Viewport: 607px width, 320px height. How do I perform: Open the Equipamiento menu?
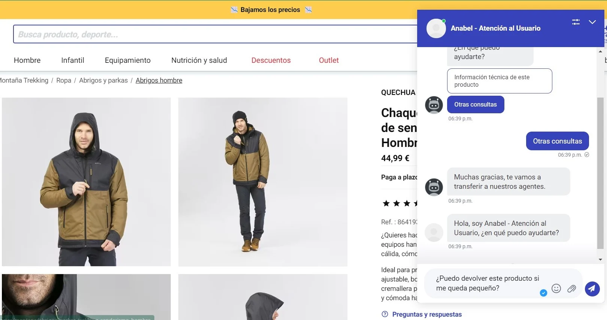coord(128,60)
